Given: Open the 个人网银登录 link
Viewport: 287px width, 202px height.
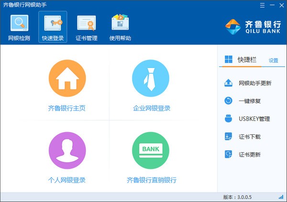Looking at the screenshot, I should pyautogui.click(x=67, y=180).
